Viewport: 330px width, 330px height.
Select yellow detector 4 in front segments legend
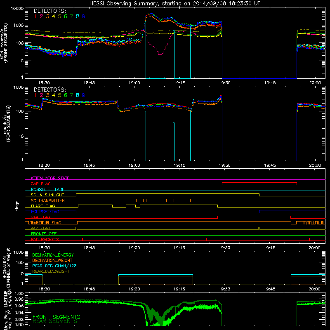(54, 16)
